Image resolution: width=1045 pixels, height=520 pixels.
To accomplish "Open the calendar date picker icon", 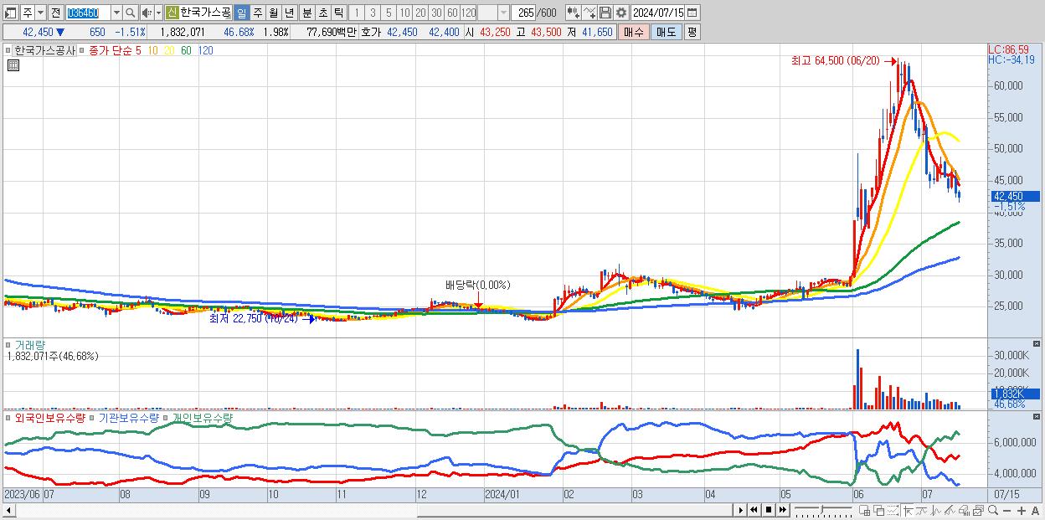I will coord(692,13).
